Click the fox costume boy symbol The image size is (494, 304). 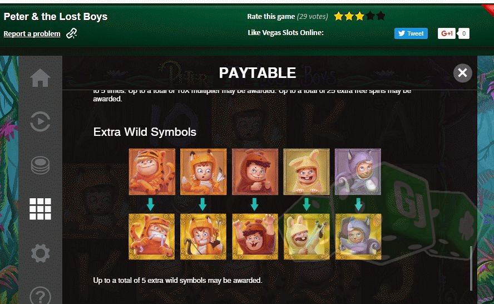coord(203,171)
